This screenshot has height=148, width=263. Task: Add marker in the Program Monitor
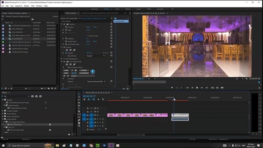(x=172, y=88)
